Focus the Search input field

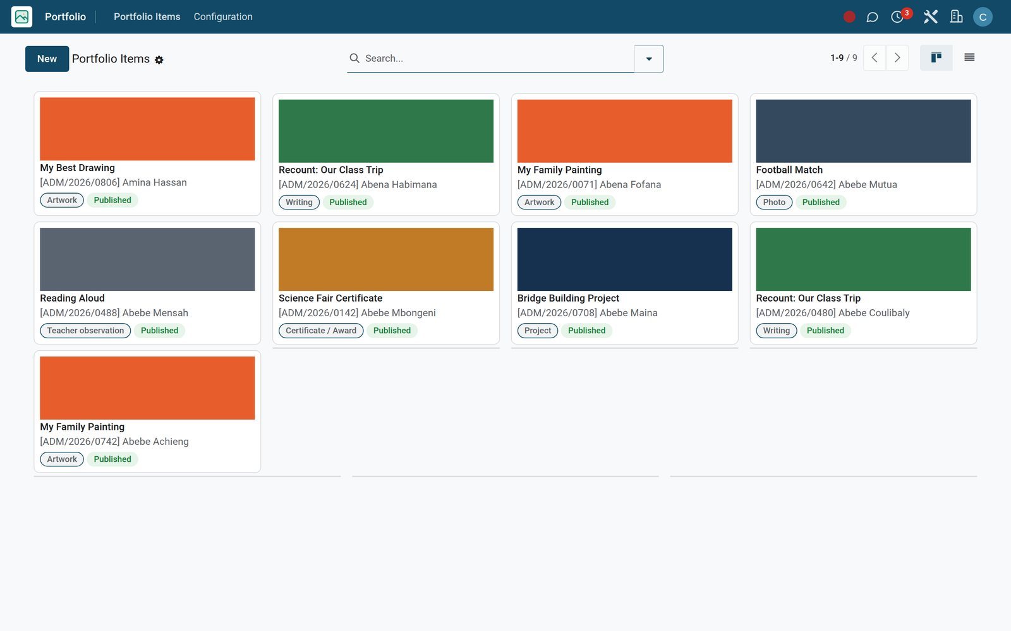(498, 59)
